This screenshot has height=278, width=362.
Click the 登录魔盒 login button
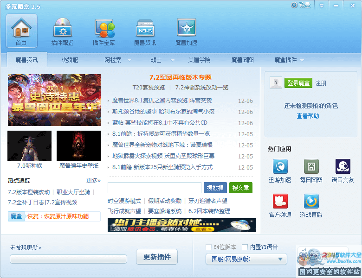298,83
